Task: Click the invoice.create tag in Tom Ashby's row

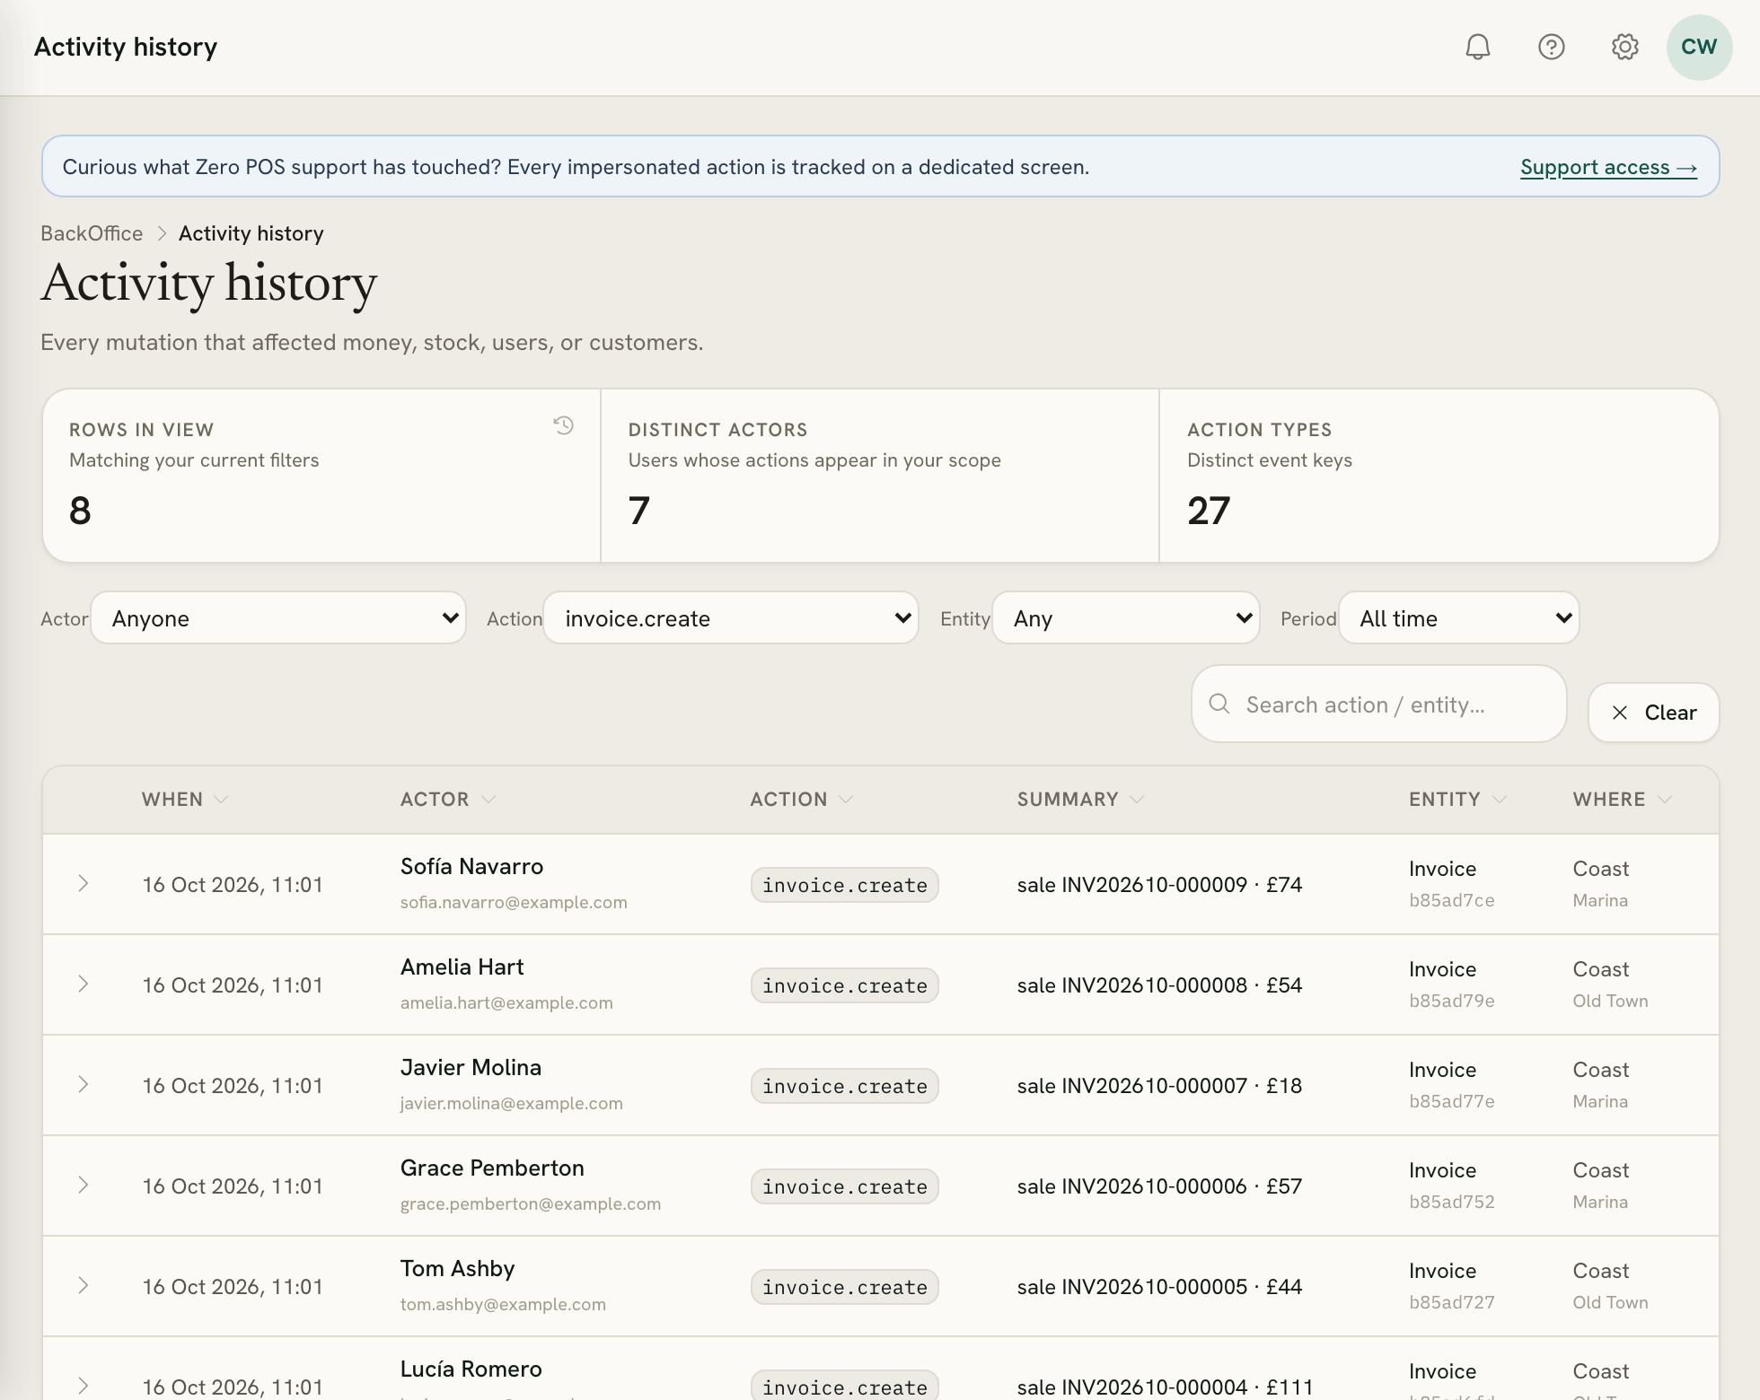Action: pos(844,1287)
